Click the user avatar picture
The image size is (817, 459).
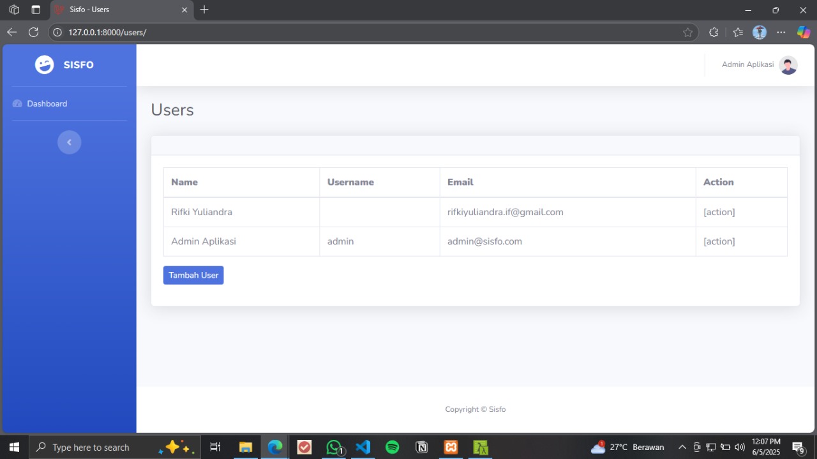point(788,65)
